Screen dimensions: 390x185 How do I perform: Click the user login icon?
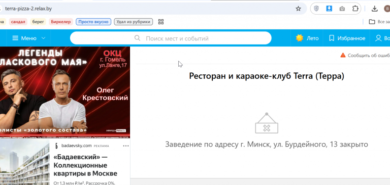pos(378,38)
